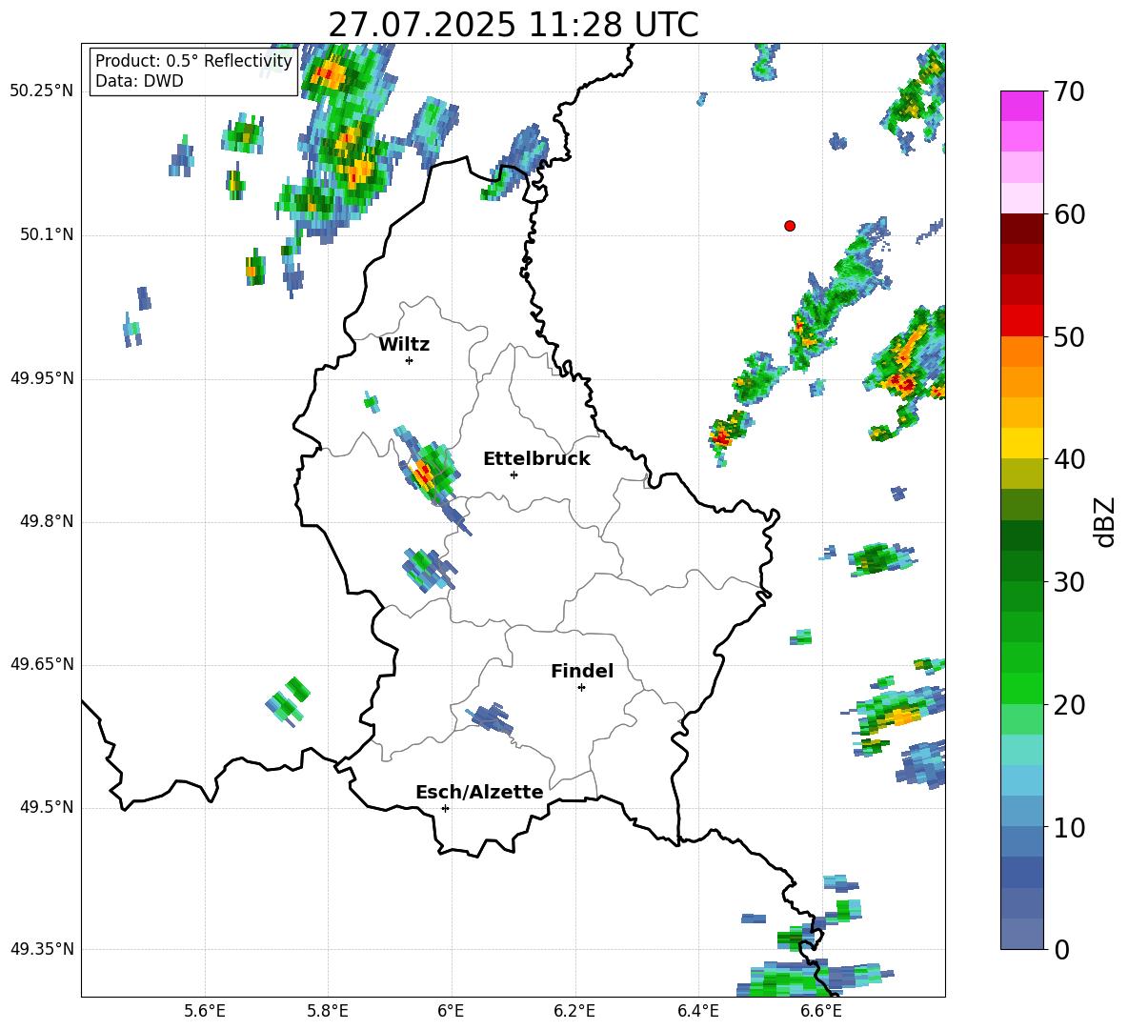Image resolution: width=1128 pixels, height=1030 pixels.
Task: Click the 30 value on the colorbar
Action: click(1069, 582)
